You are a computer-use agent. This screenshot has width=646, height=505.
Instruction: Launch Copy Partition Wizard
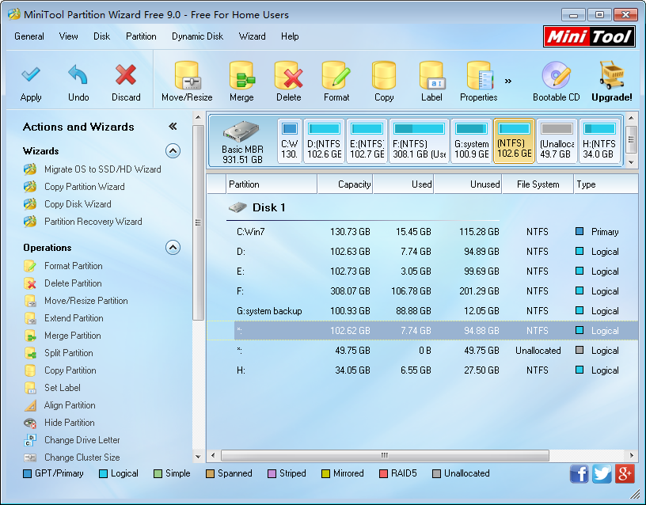tap(84, 187)
